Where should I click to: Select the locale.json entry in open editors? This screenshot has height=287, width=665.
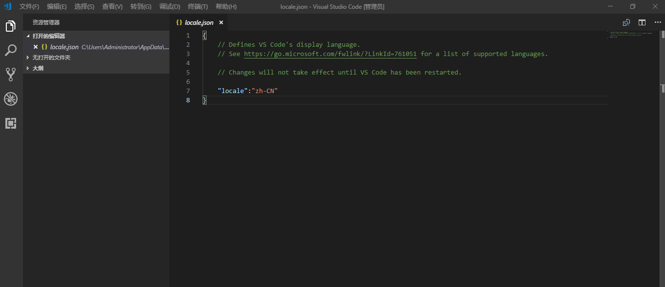click(x=65, y=47)
